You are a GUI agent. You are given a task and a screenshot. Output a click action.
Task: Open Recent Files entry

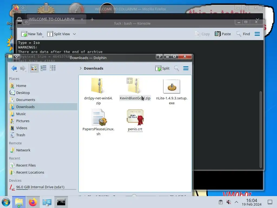pos(43,165)
